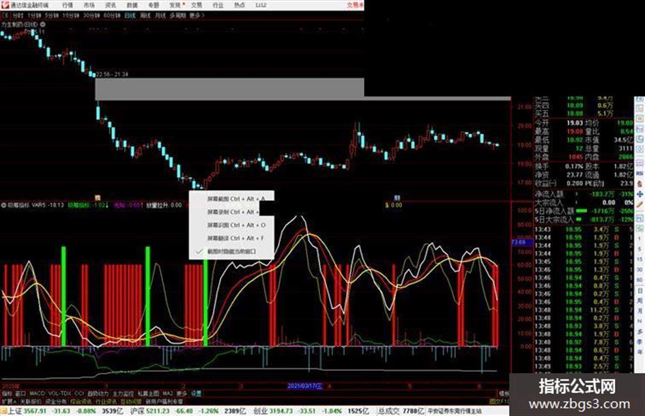Open the 关联报价 tab
Viewport: 645px width, 416px height.
tap(31, 402)
